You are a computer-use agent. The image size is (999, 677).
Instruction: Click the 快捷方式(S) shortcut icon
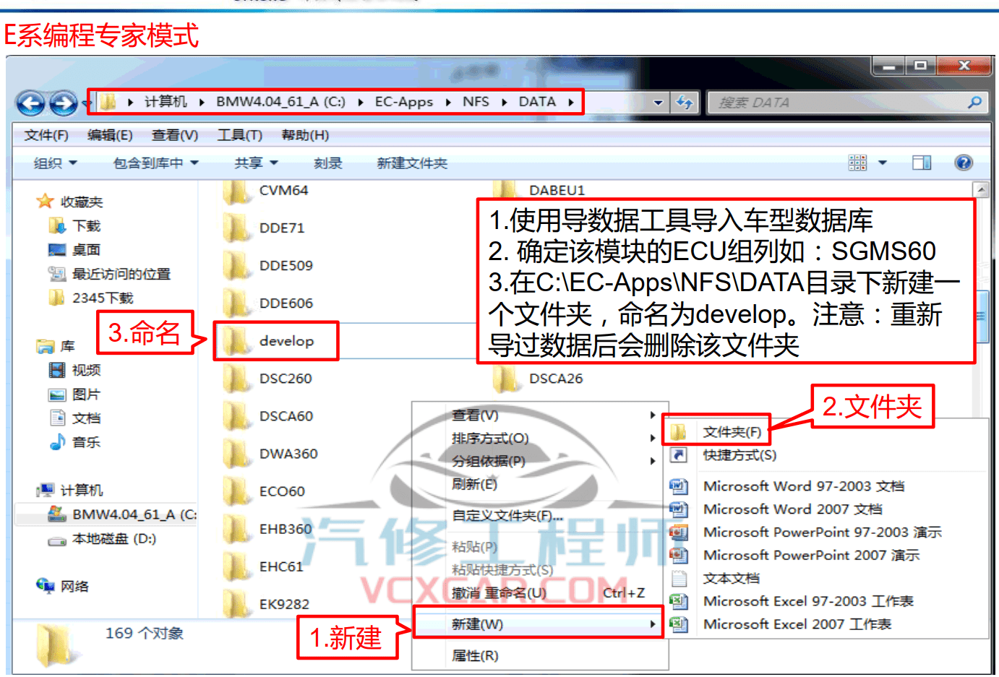pos(679,454)
